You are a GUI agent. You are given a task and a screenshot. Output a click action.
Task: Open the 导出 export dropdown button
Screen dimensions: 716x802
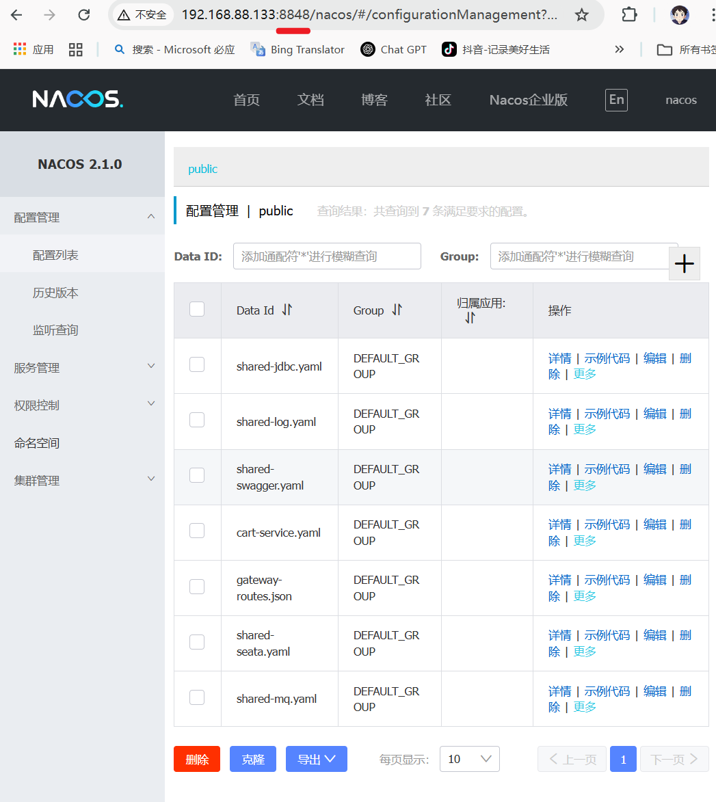(x=316, y=759)
